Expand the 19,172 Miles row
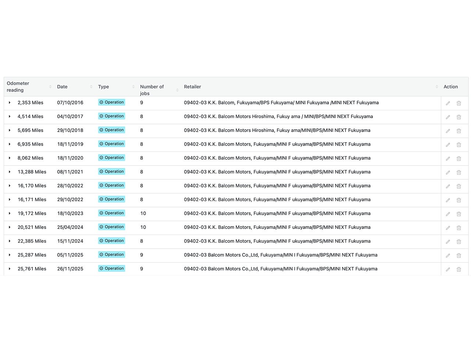Viewport: 471px width, 353px height. [x=10, y=213]
